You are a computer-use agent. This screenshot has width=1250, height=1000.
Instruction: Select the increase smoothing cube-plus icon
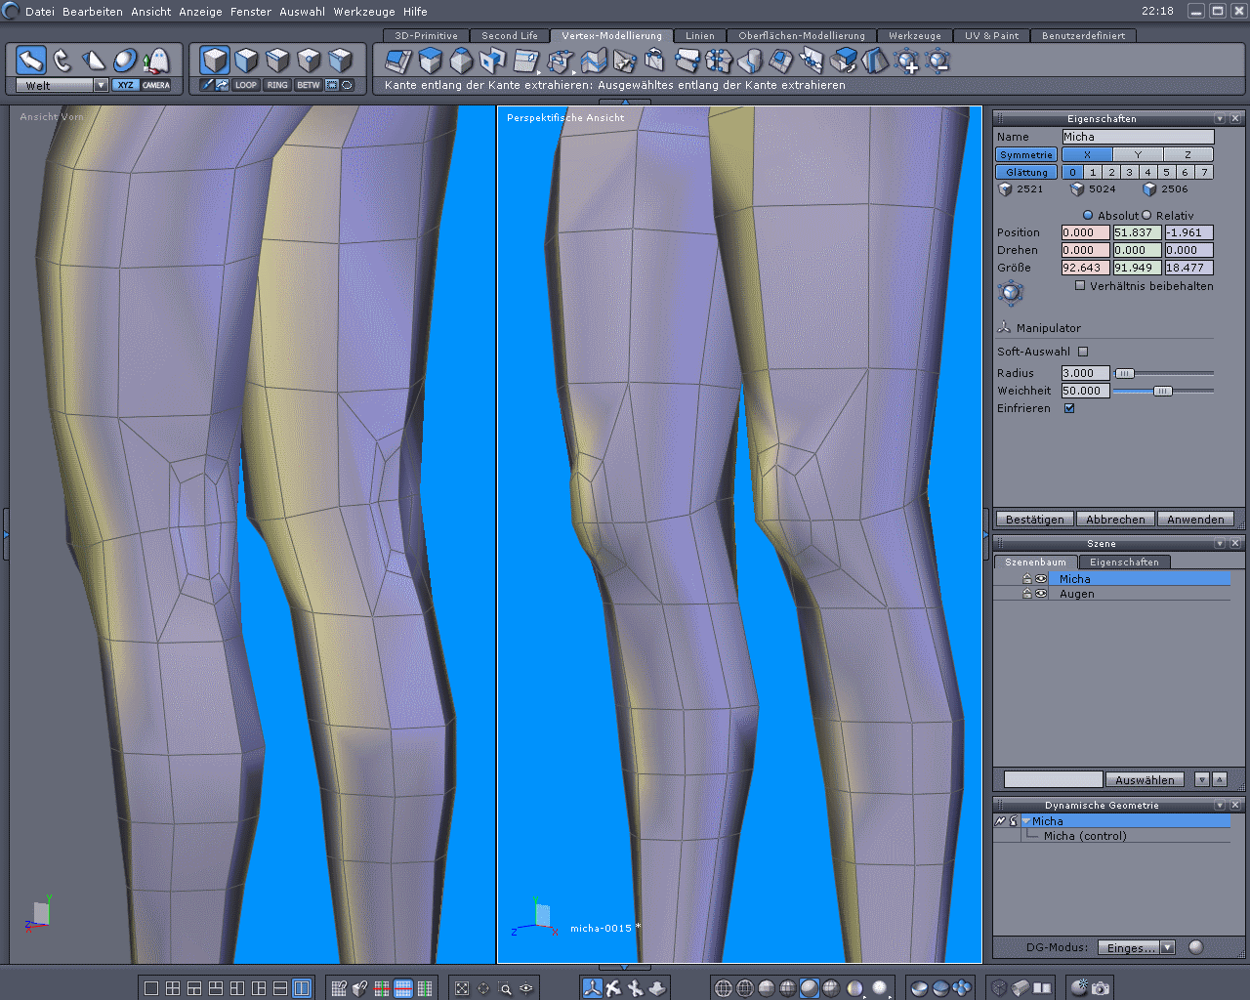point(907,62)
